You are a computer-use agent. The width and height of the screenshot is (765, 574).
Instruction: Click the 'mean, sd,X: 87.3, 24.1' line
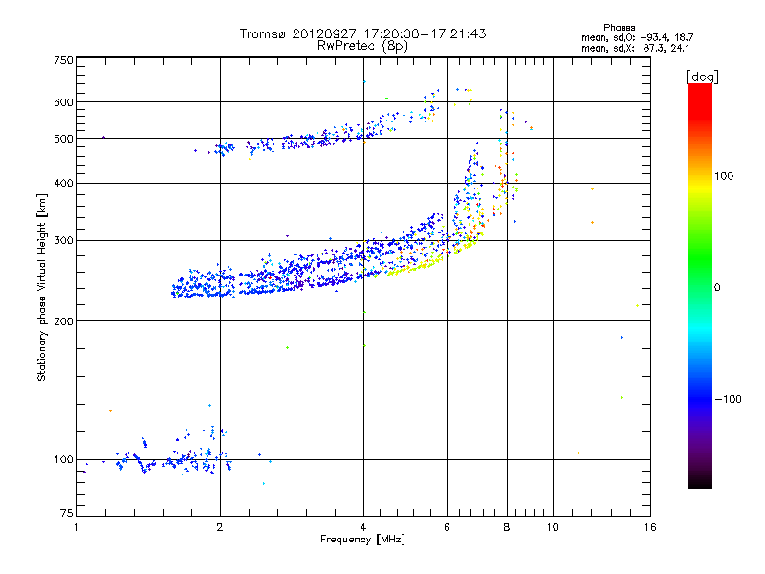point(635,48)
